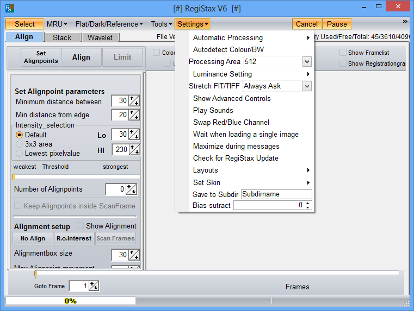This screenshot has width=414, height=311.
Task: Click spinner icon for Minimum distance between
Action: click(x=134, y=101)
